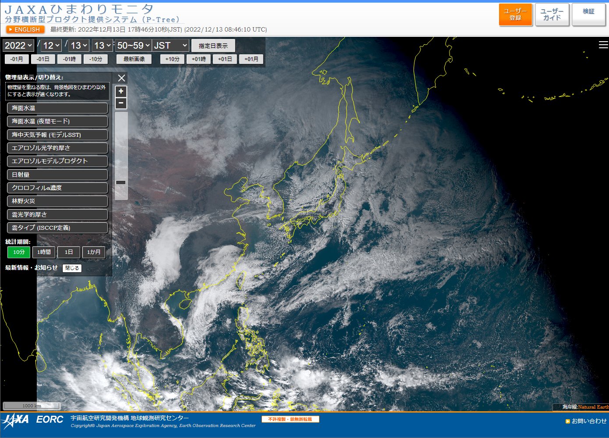609x438 pixels.
Task: Click the ユーザー登録 orange button
Action: pos(515,14)
